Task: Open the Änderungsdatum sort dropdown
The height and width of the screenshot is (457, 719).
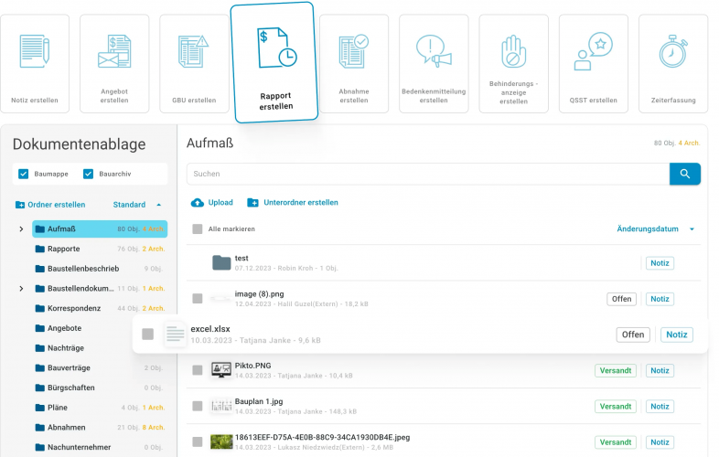Action: click(x=655, y=228)
